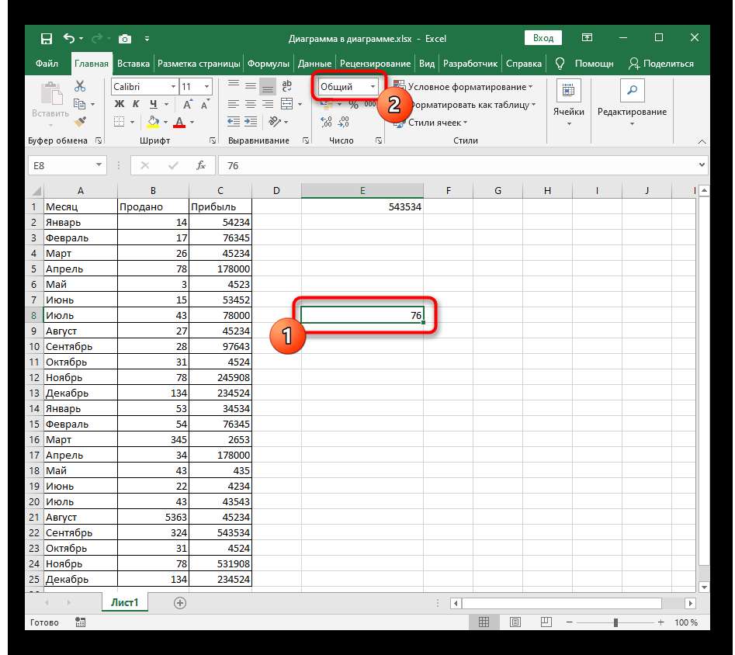Open the fill color dropdown arrow

(x=166, y=123)
